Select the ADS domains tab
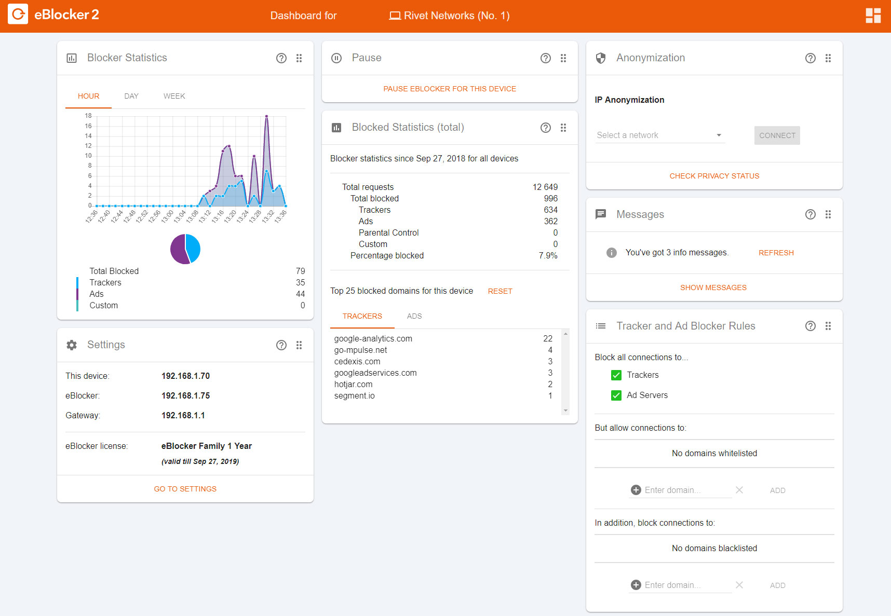Screen dimensions: 891x616 (414, 316)
